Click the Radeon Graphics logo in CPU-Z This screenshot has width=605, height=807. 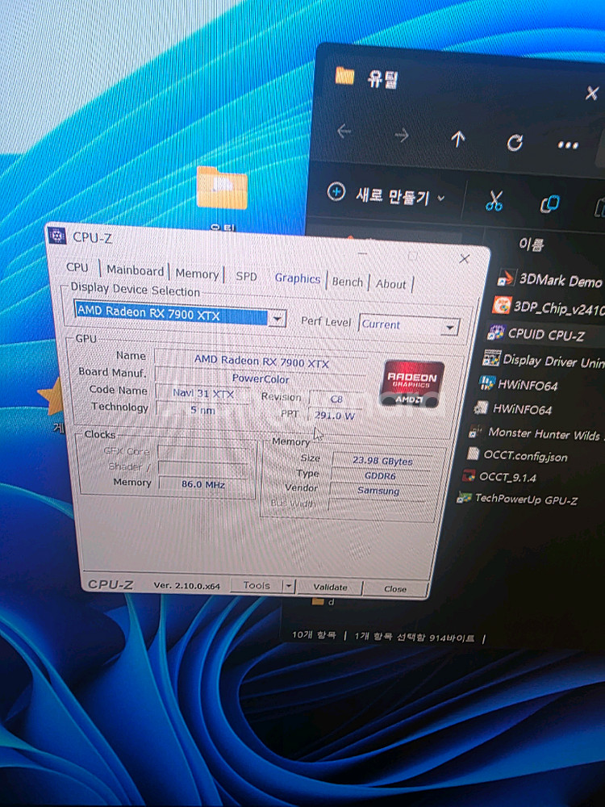click(412, 383)
